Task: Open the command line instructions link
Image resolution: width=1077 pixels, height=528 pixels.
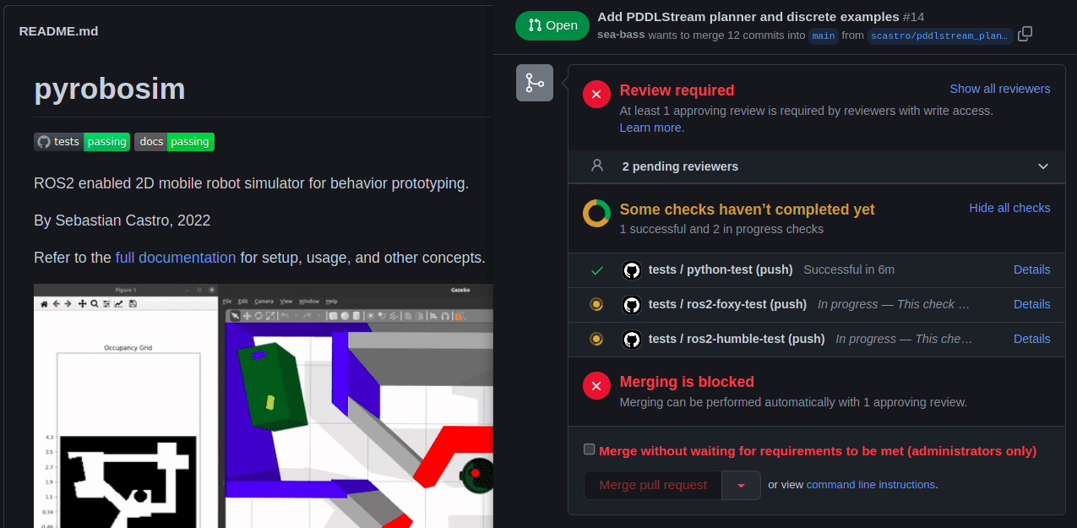Action: tap(871, 485)
